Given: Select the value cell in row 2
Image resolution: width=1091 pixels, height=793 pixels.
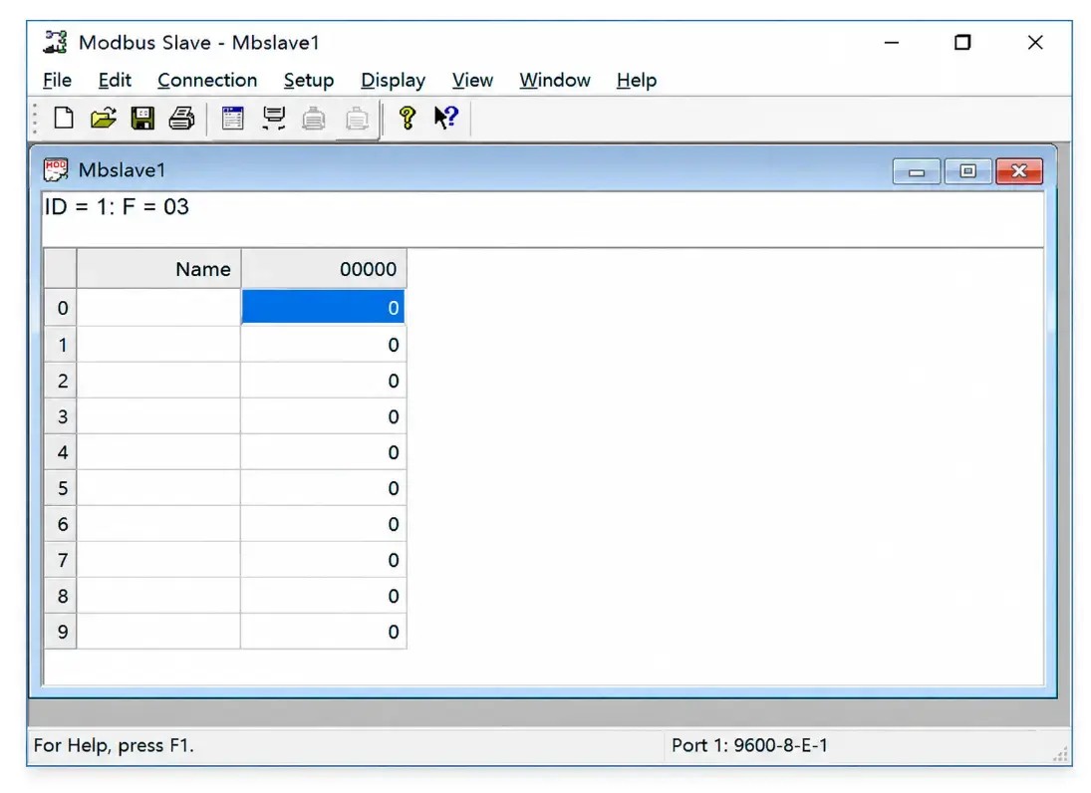Looking at the screenshot, I should pyautogui.click(x=323, y=381).
